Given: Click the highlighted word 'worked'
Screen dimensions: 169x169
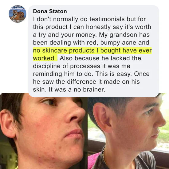Looking at the screenshot, I should tap(44, 58).
